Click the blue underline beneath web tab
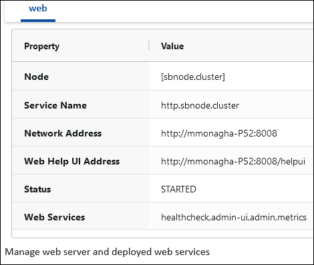The width and height of the screenshot is (314, 265). point(38,21)
